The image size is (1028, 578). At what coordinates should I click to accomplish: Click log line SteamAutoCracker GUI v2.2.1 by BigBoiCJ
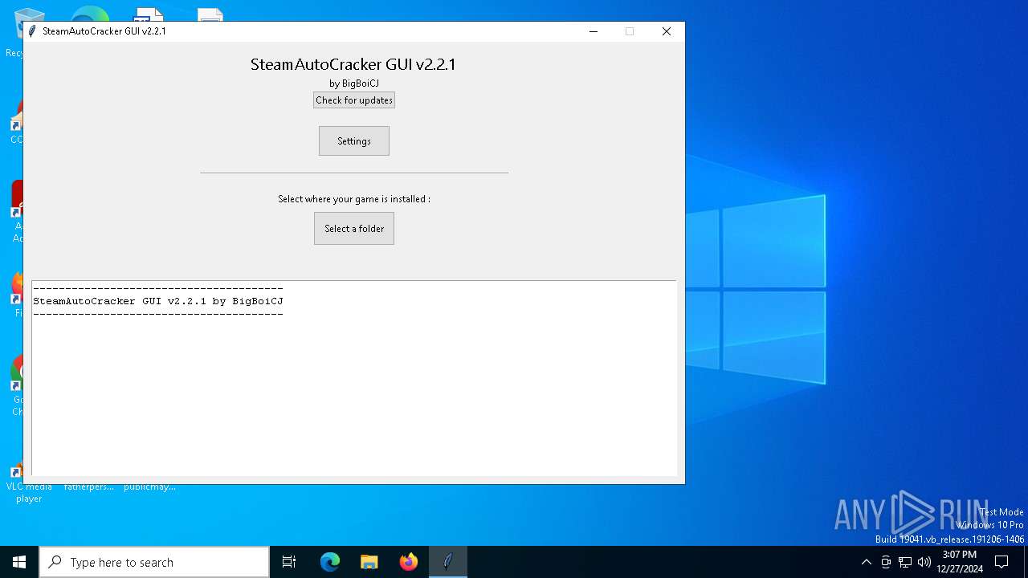coord(158,301)
